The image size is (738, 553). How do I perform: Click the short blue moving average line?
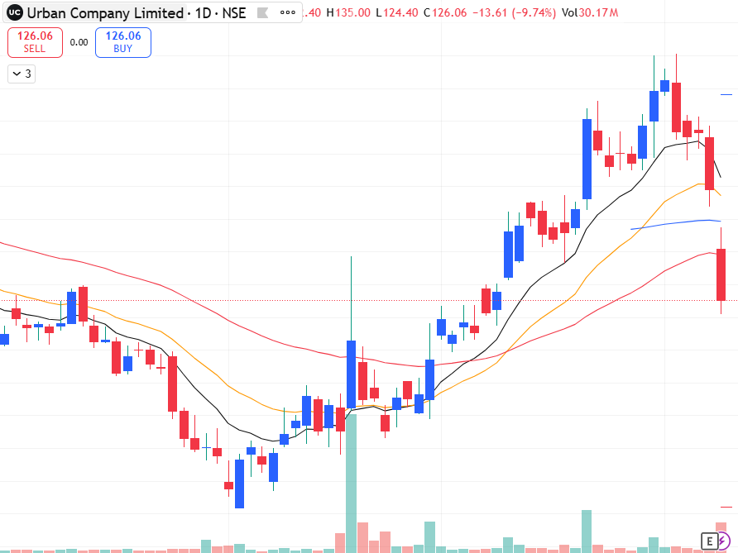(x=676, y=224)
